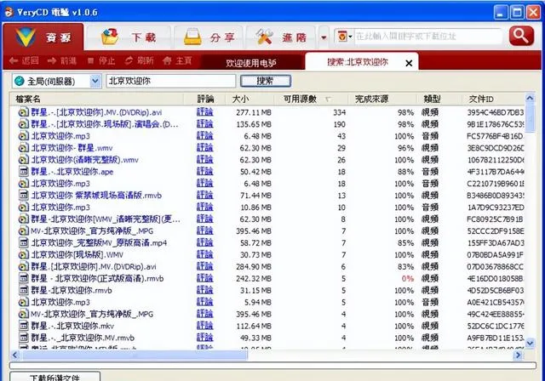Click the 3954C46BD7DB3 file ID cell

coord(496,112)
